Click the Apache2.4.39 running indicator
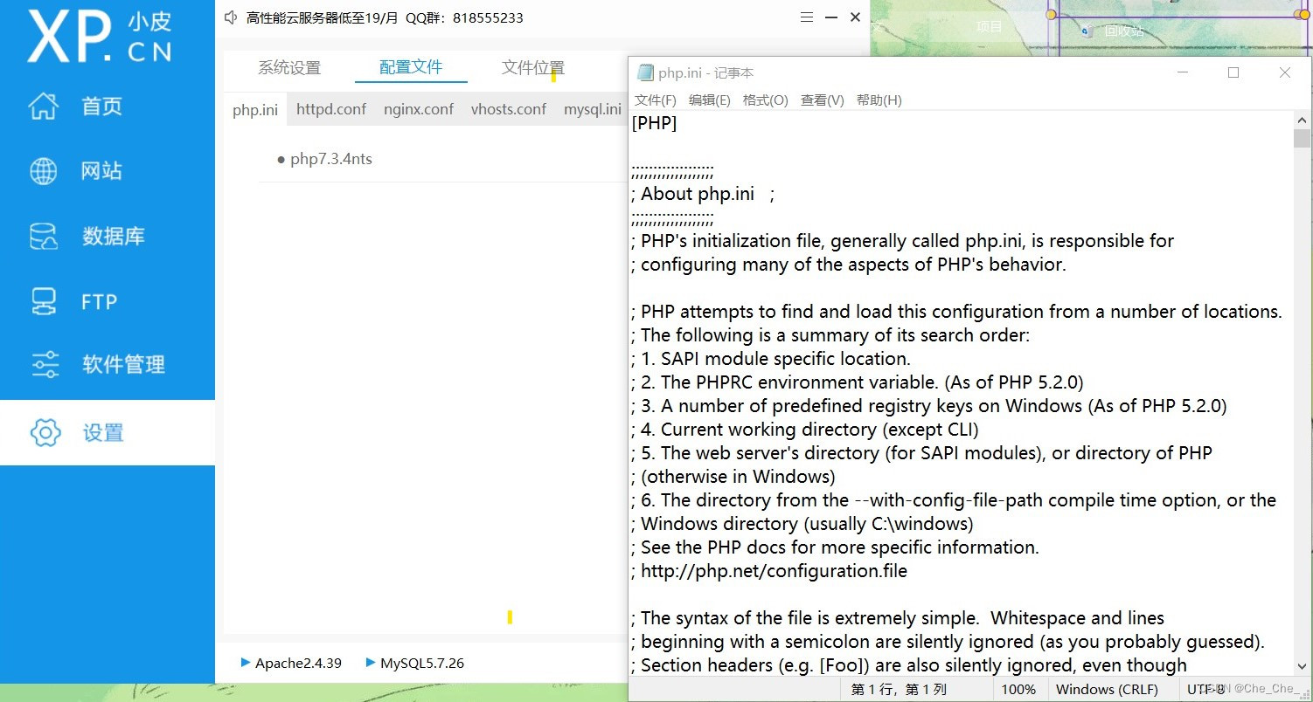1313x702 pixels. click(291, 663)
